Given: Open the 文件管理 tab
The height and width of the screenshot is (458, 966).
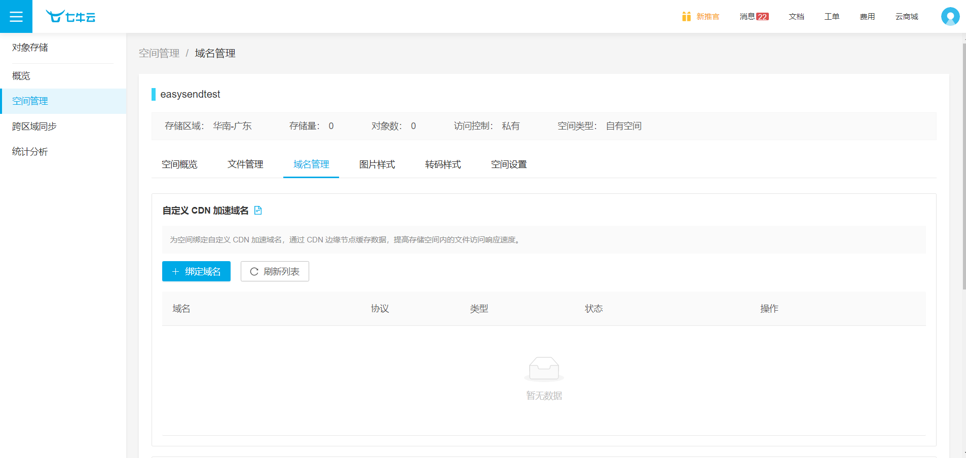Looking at the screenshot, I should click(245, 164).
